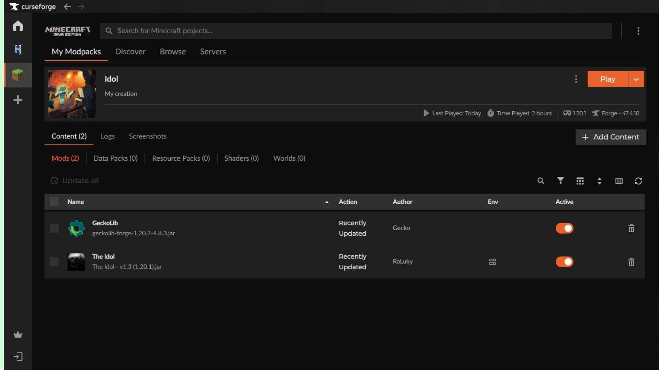Image resolution: width=659 pixels, height=370 pixels.
Task: Select the Minecraft grass block sidebar icon
Action: pos(18,75)
